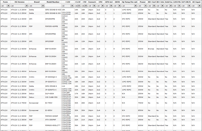Image resolution: width=202 pixels, height=131 pixels.
Task: Sort by the Op Temp/De-rating column header
Action: click(x=129, y=2)
